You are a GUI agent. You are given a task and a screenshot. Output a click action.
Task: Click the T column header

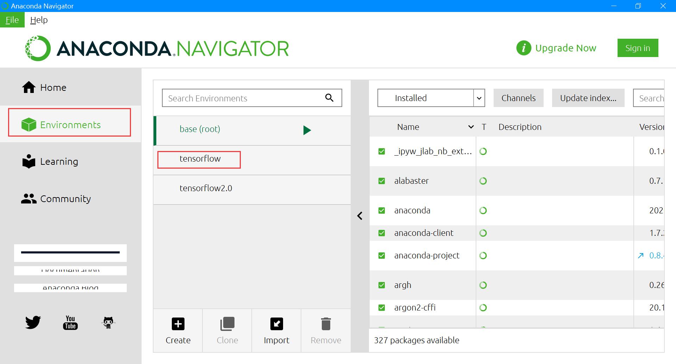tap(484, 127)
